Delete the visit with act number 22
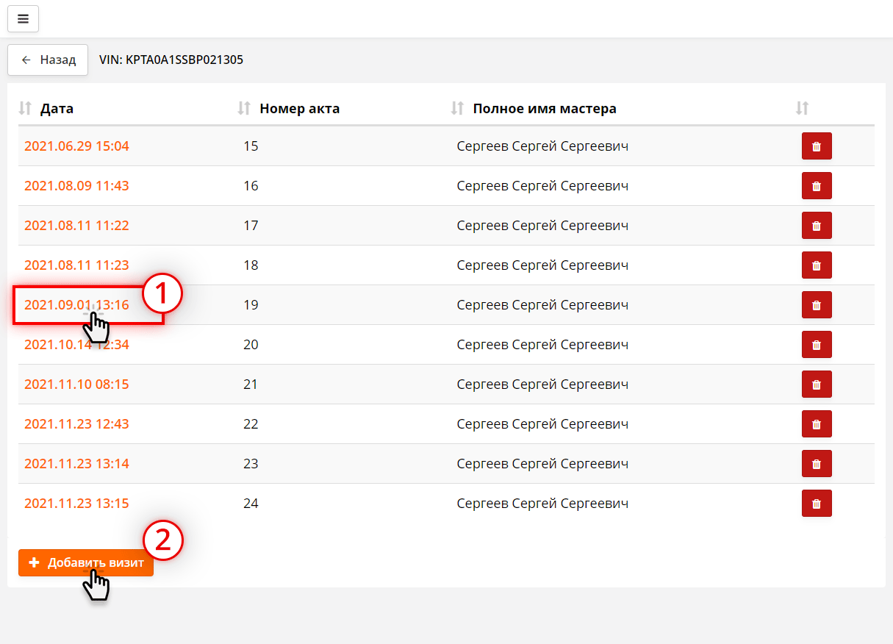Screen dimensions: 893x644 pos(816,424)
